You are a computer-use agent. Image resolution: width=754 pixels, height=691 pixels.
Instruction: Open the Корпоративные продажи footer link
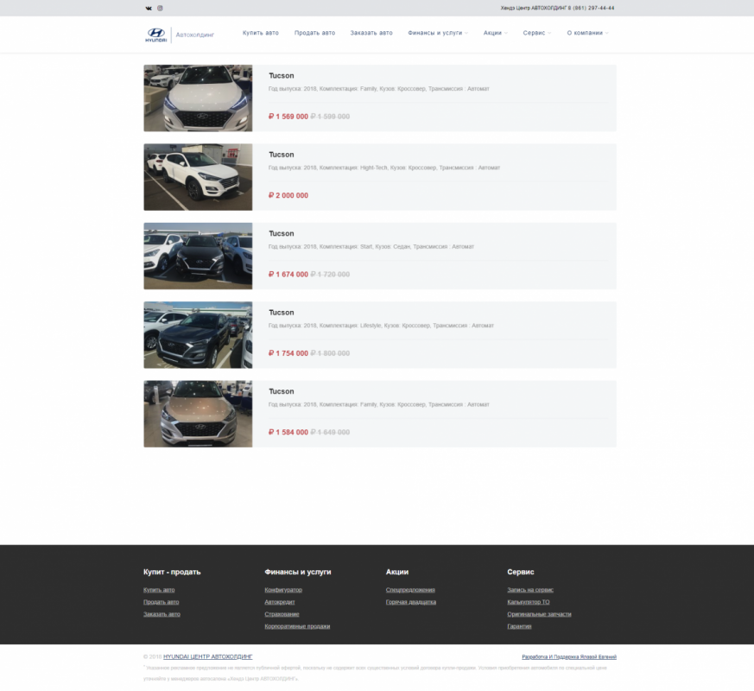point(297,626)
